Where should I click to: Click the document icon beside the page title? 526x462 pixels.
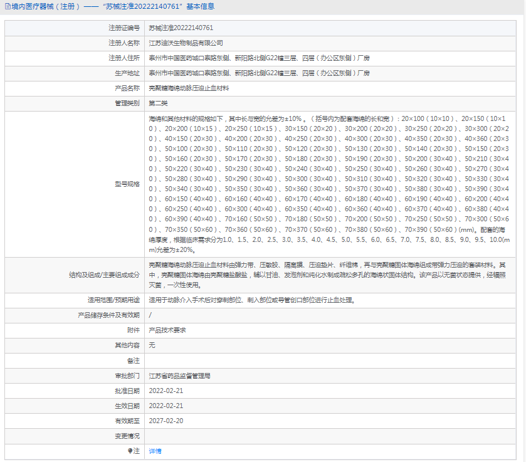pos(8,6)
